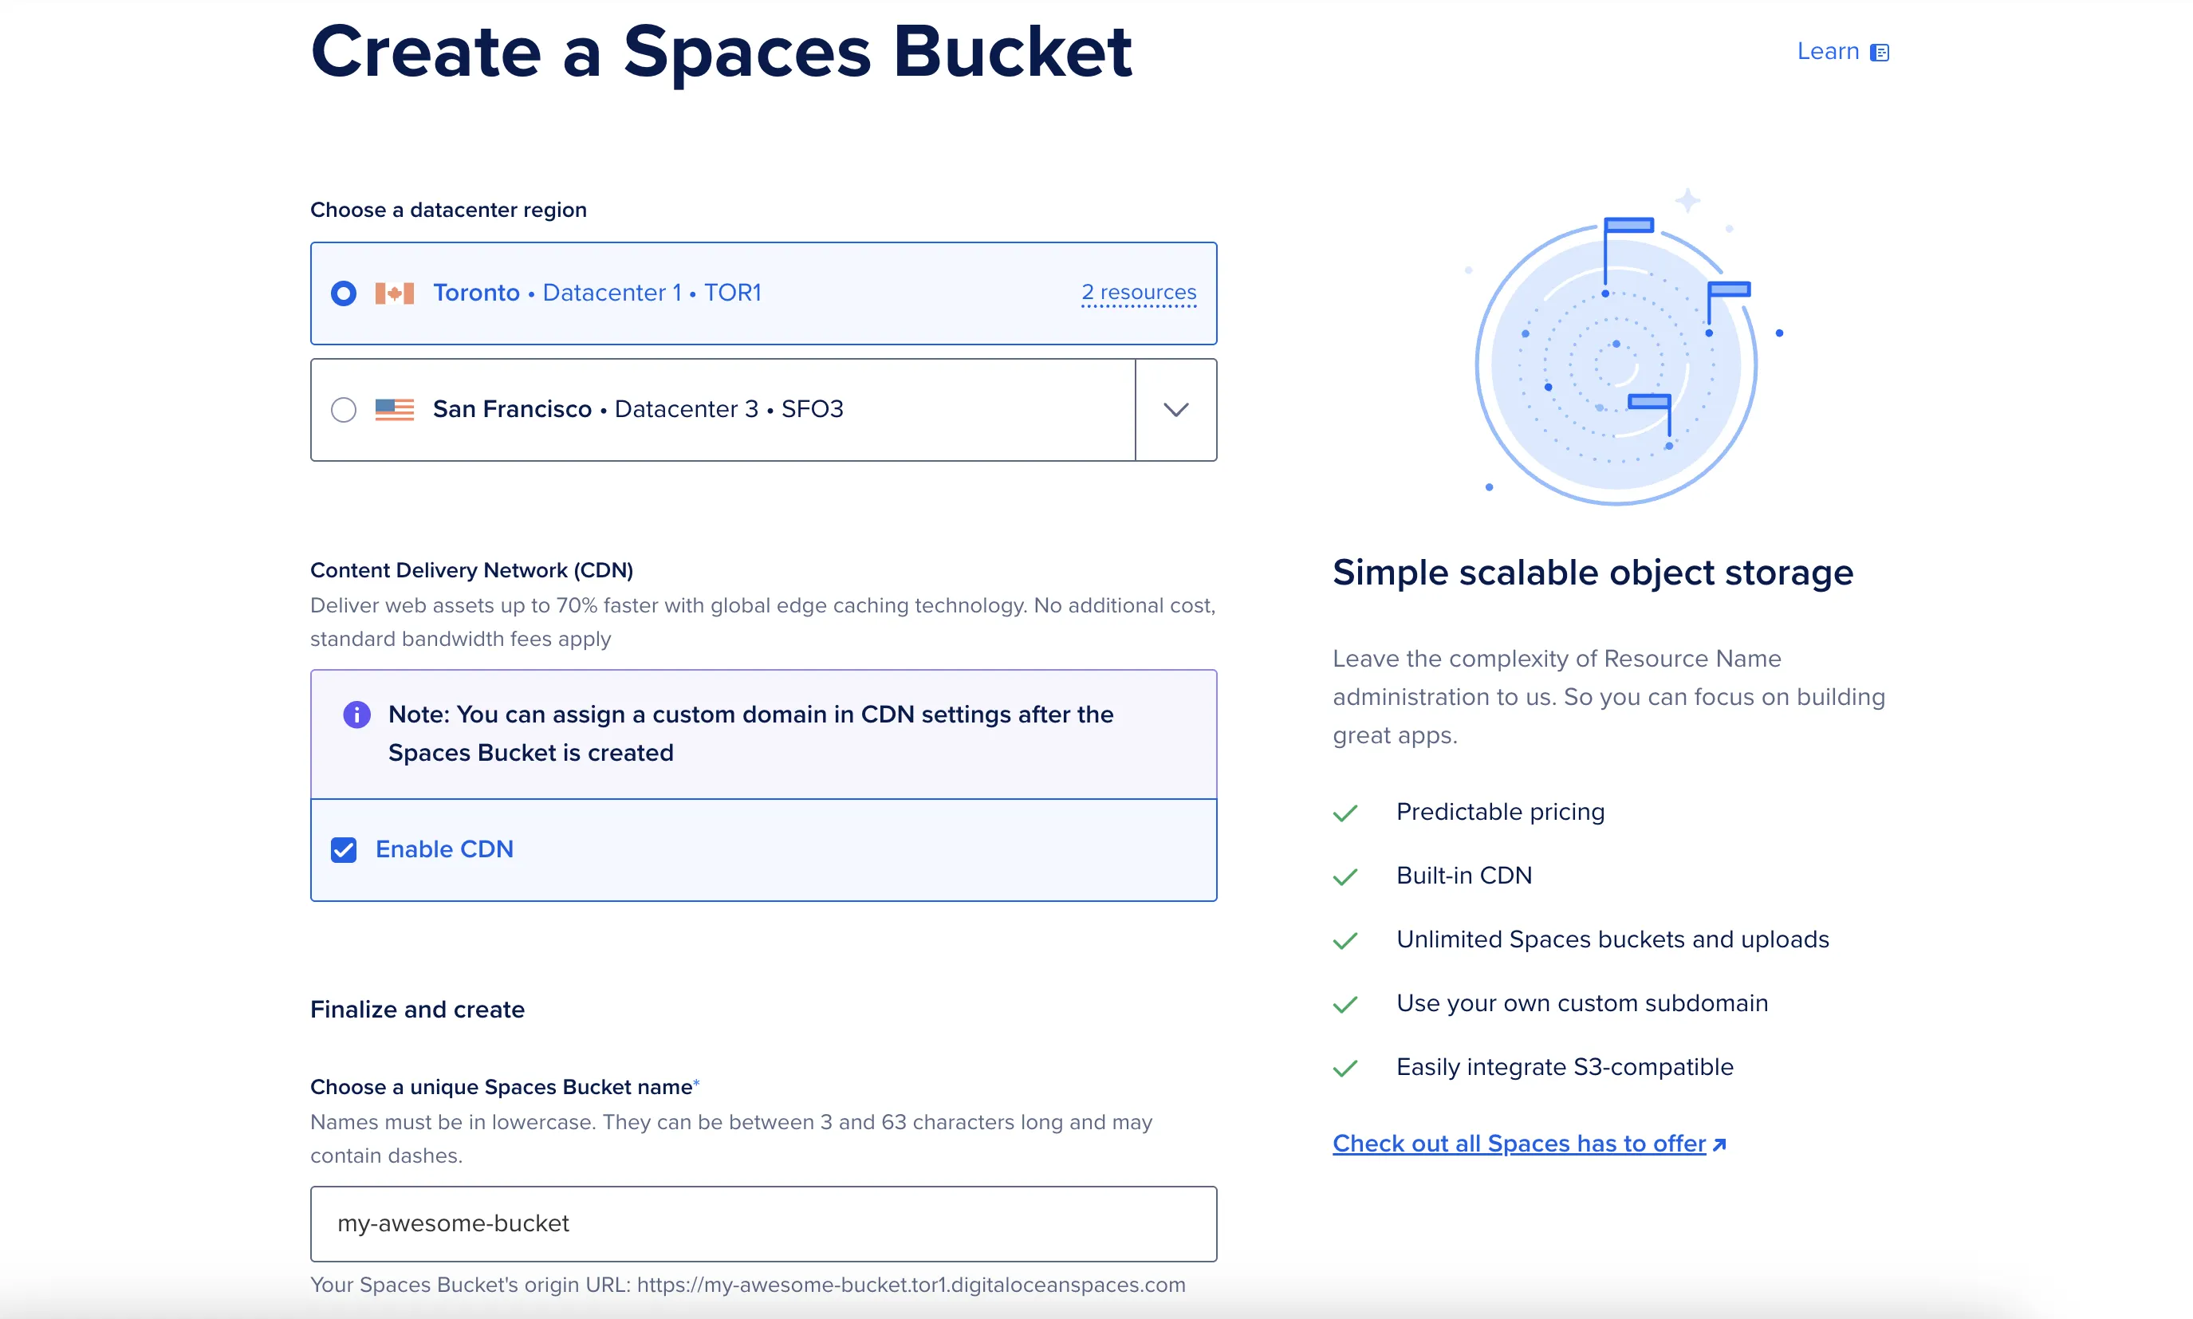2193x1319 pixels.
Task: Click the info icon in the CDN note
Action: (x=356, y=715)
